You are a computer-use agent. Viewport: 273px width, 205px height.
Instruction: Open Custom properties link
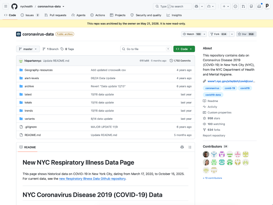[x=217, y=112]
